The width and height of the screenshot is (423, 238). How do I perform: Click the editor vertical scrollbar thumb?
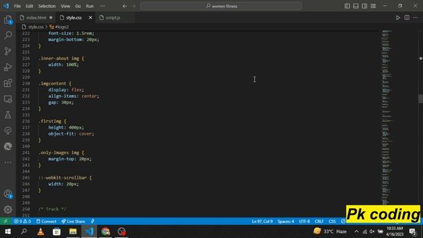420,99
